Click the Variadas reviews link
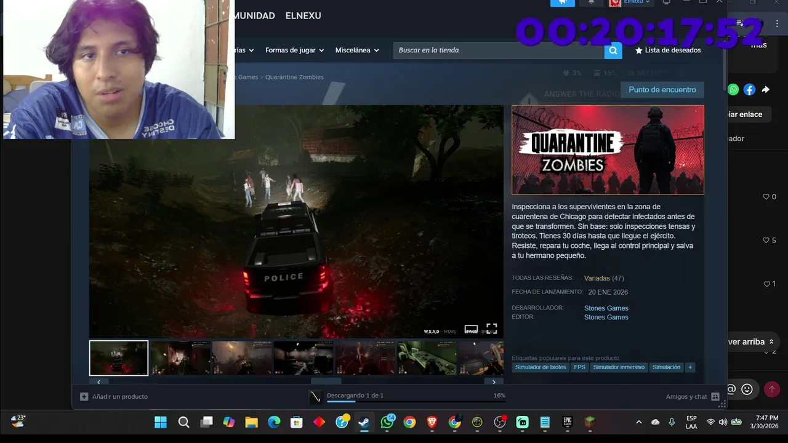Screen dimensions: 788x443 [597, 278]
